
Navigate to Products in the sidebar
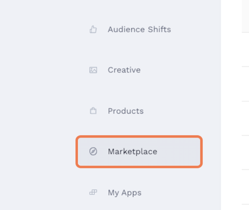(125, 111)
